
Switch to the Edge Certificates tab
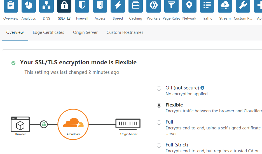(48, 32)
